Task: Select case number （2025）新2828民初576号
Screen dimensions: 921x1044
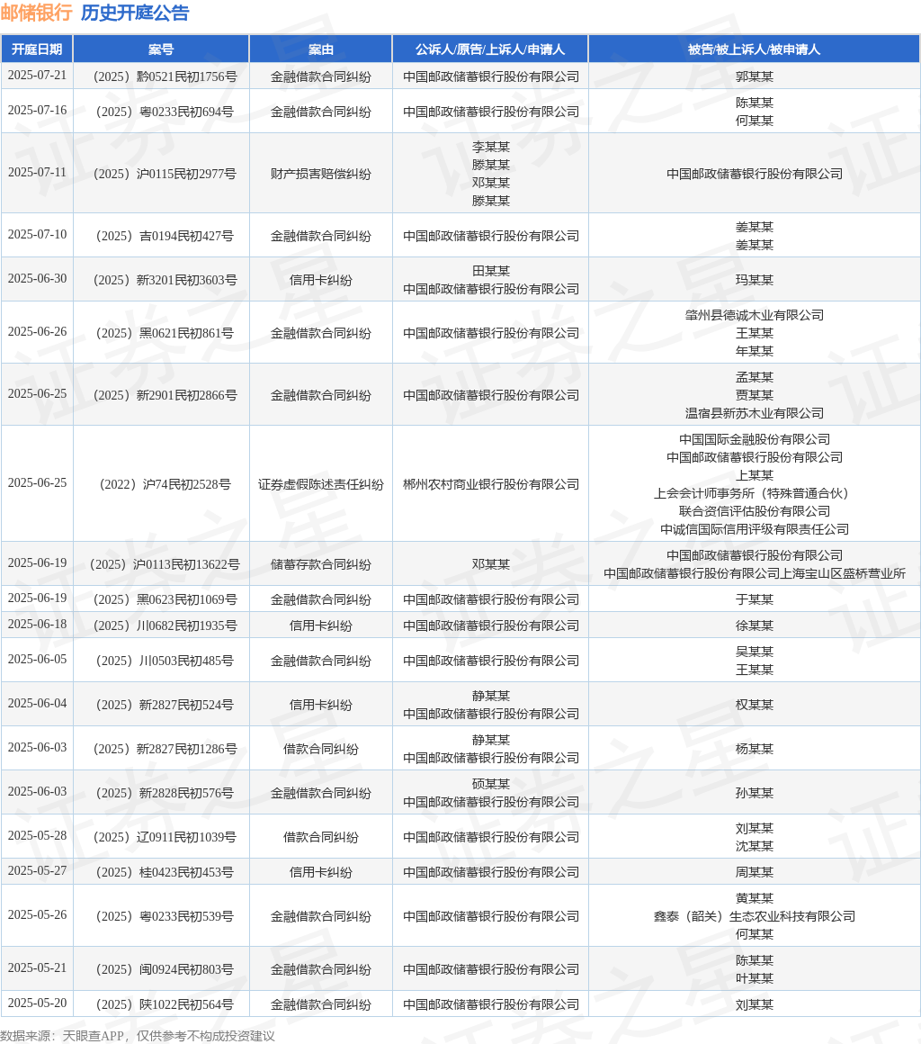Action: (x=165, y=793)
